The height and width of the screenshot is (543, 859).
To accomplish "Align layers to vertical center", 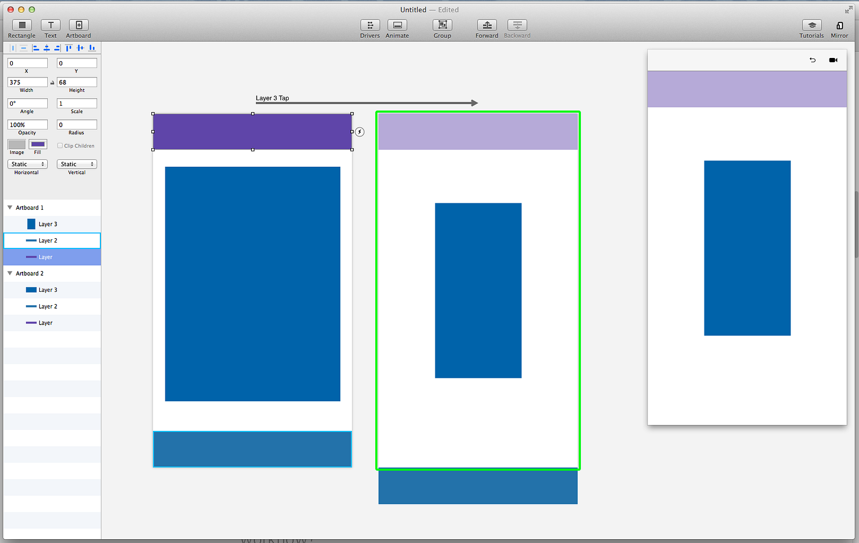I will tap(81, 48).
